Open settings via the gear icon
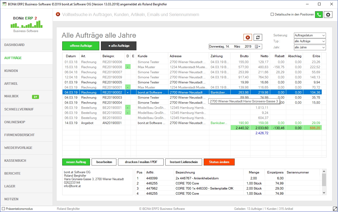 pyautogui.click(x=328, y=15)
